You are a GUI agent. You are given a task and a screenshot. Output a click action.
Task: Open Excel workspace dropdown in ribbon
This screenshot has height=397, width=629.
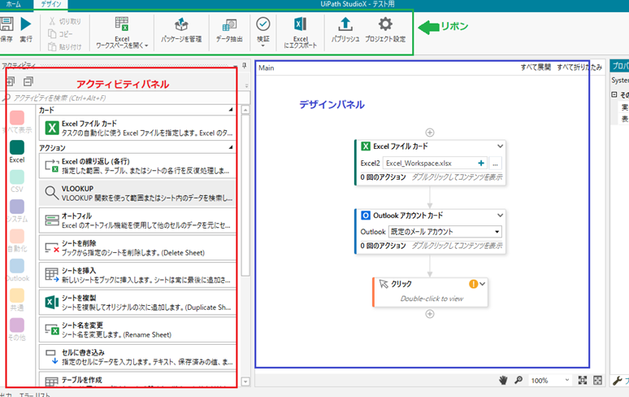click(x=122, y=33)
